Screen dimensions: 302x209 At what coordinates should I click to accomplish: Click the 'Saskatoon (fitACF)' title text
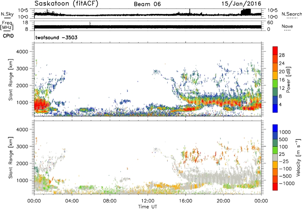[x=66, y=4]
